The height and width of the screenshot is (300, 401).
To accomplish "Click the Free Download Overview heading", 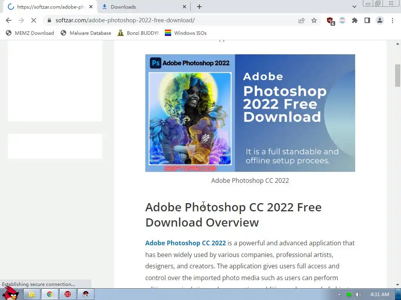I will (x=233, y=215).
